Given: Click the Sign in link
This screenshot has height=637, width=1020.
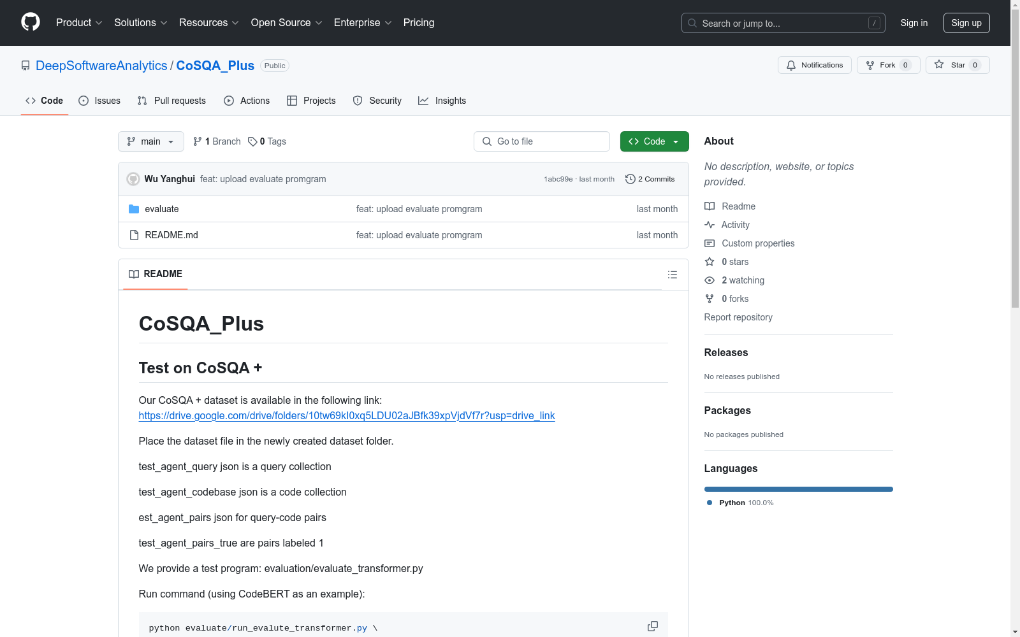Looking at the screenshot, I should click(x=914, y=23).
